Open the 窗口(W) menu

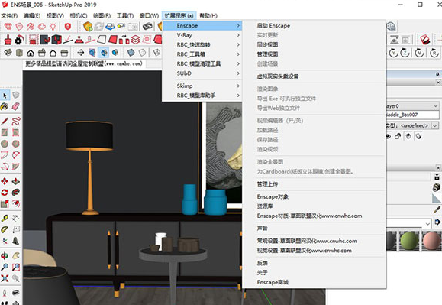(149, 16)
